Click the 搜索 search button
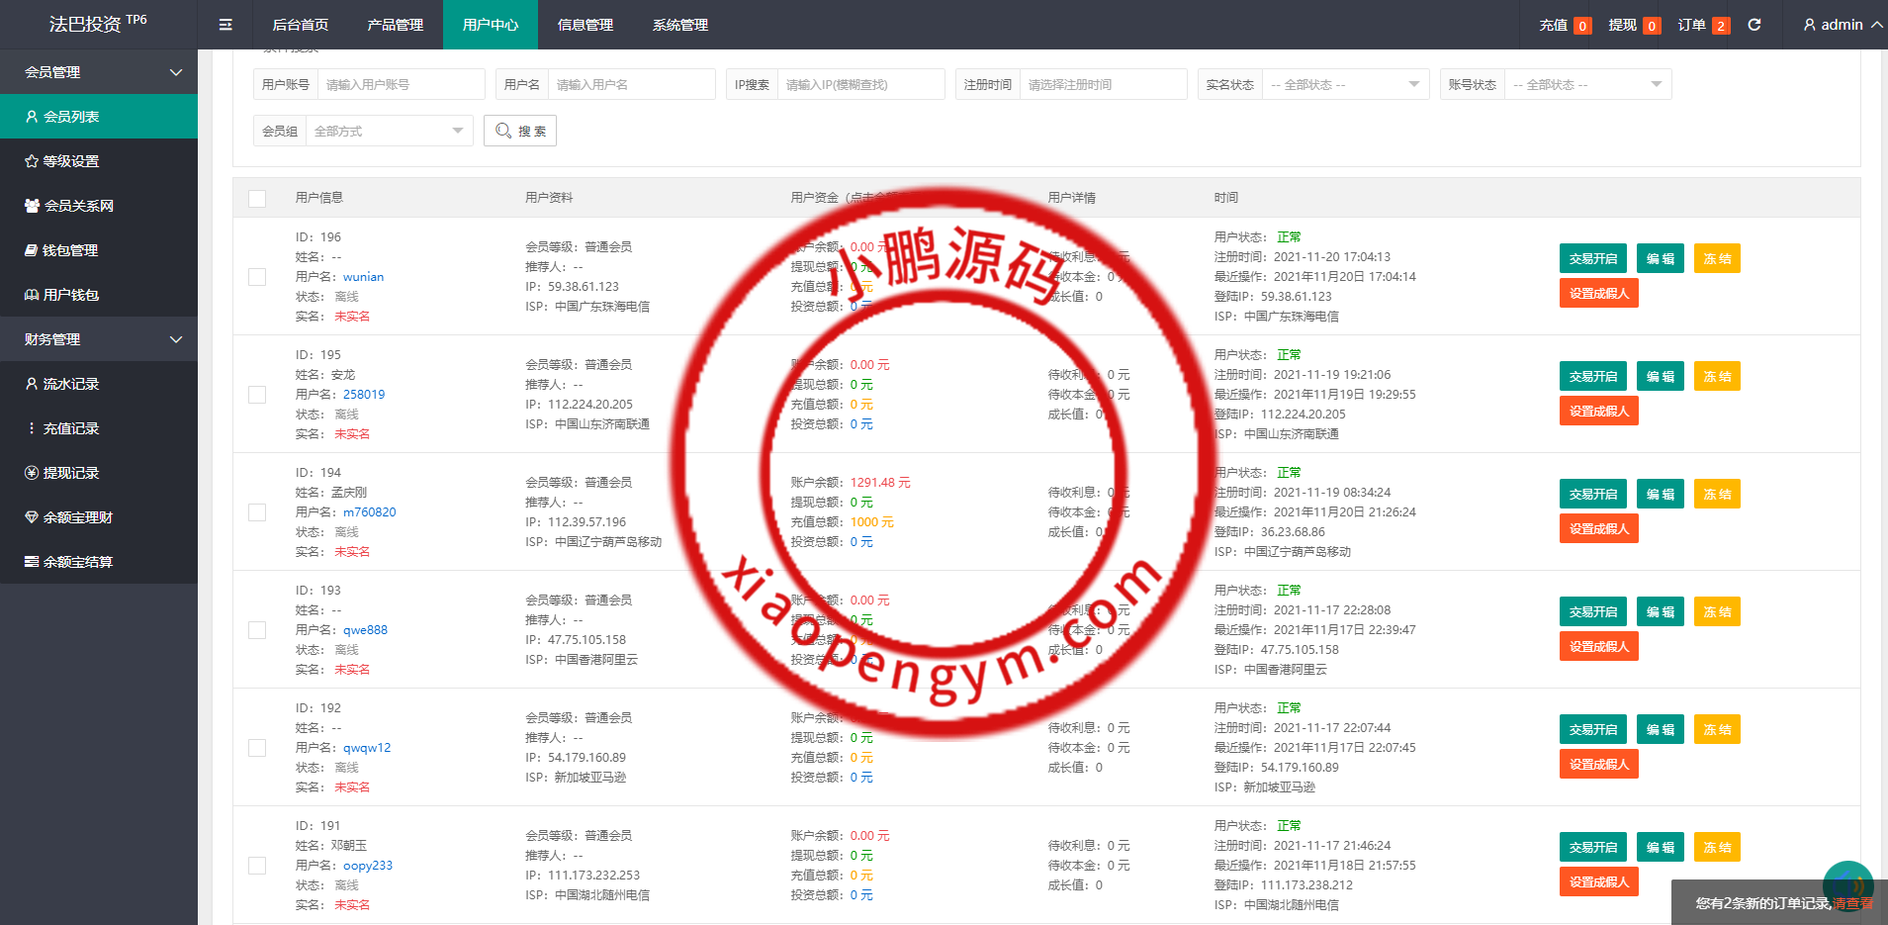The image size is (1888, 925). (520, 131)
